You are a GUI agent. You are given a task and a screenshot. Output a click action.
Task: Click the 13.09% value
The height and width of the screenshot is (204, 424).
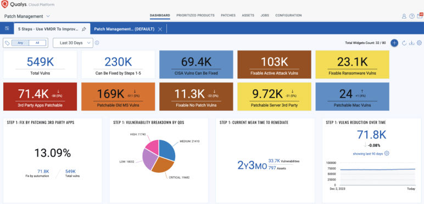pyautogui.click(x=53, y=153)
